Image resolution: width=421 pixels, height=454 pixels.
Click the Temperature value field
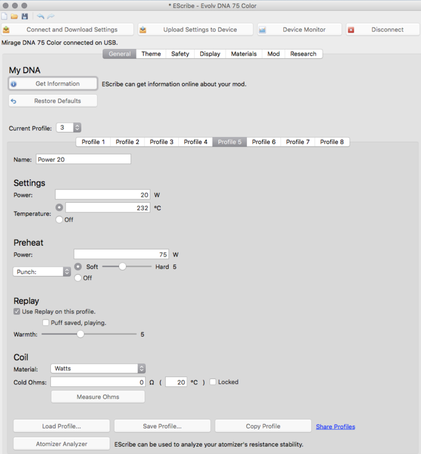[x=108, y=208]
